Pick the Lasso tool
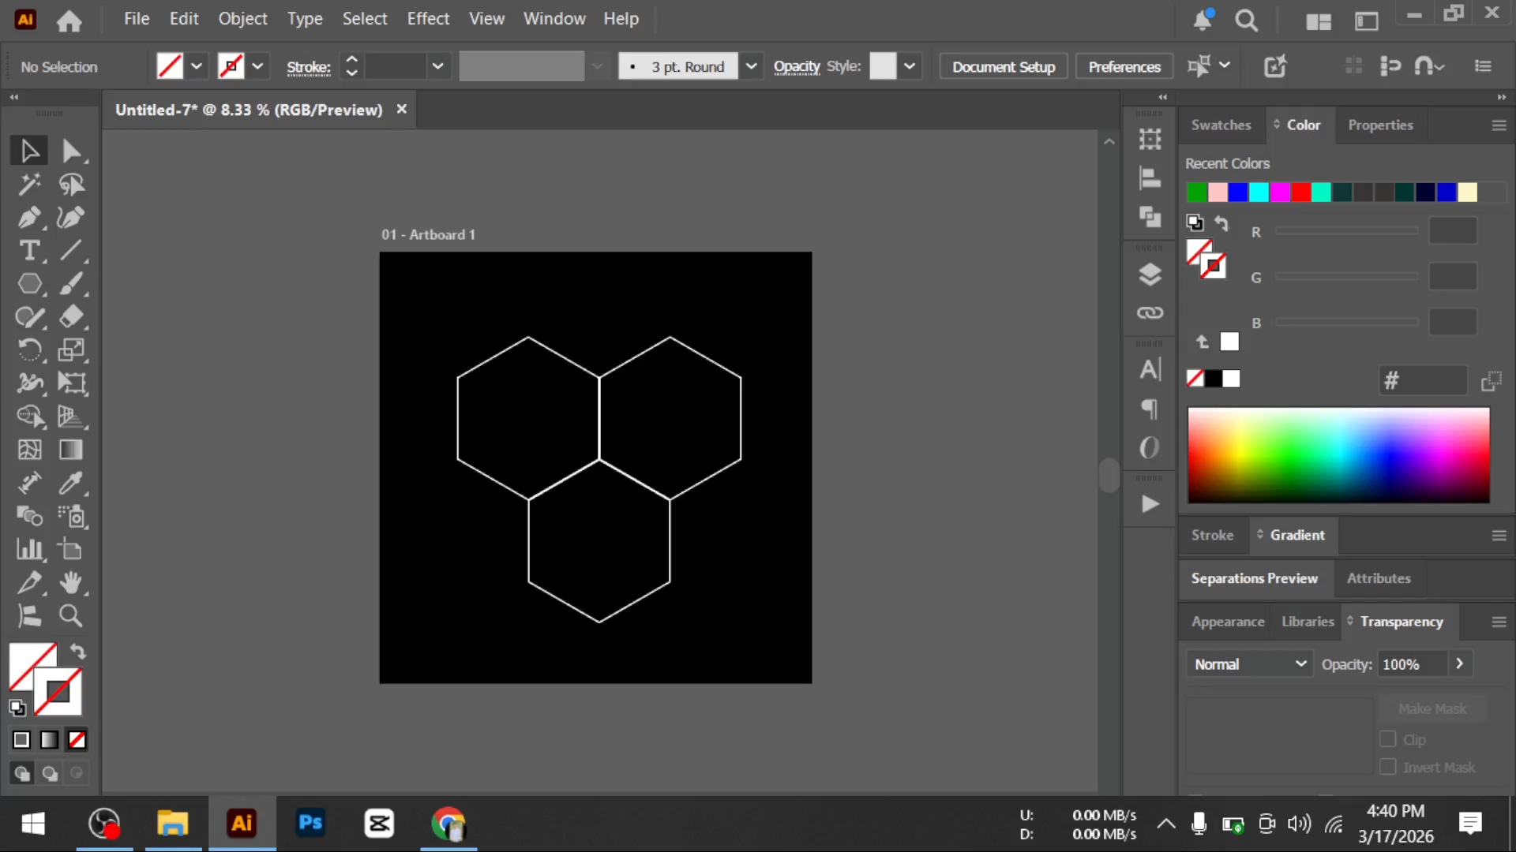 pyautogui.click(x=71, y=185)
